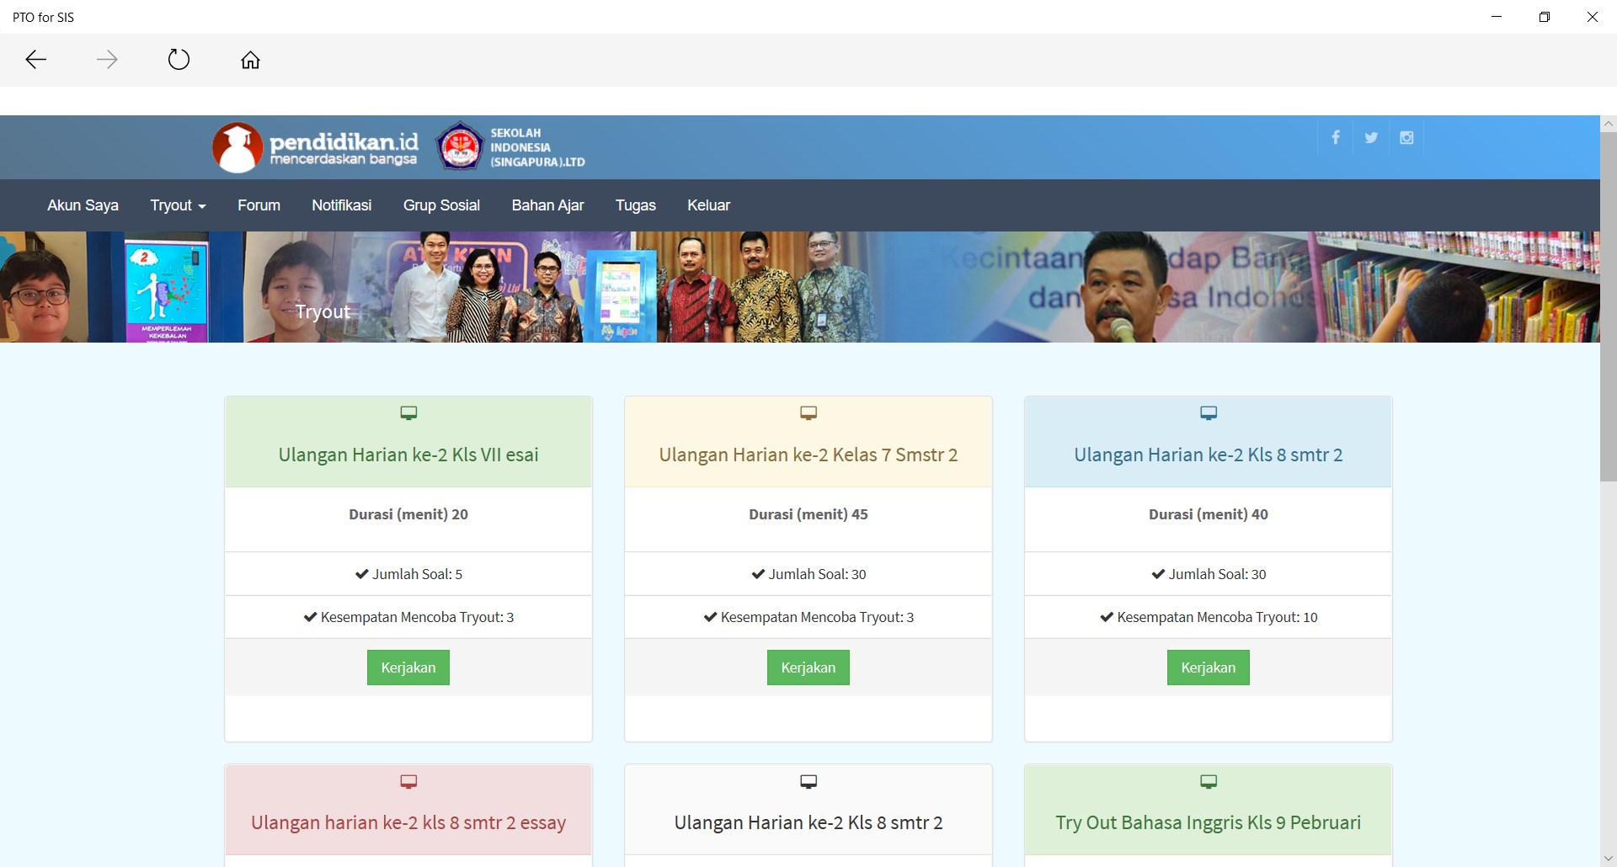Click Kesempatan Mencoba Tryout: 10 row
1617x867 pixels.
coord(1209,617)
